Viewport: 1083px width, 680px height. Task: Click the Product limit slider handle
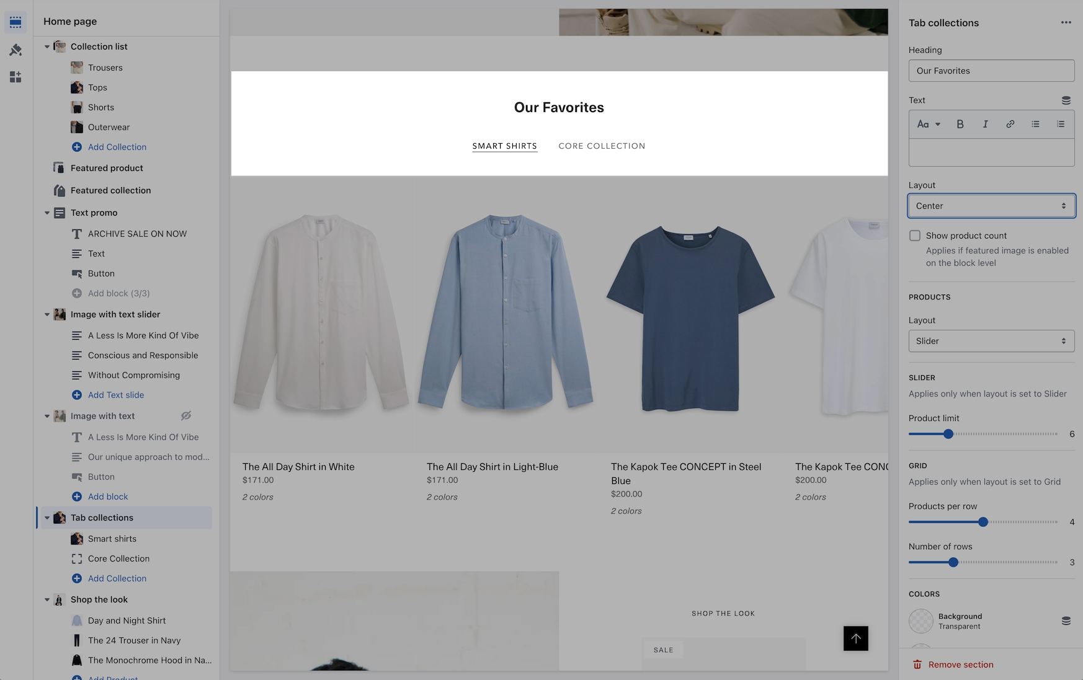pos(948,434)
